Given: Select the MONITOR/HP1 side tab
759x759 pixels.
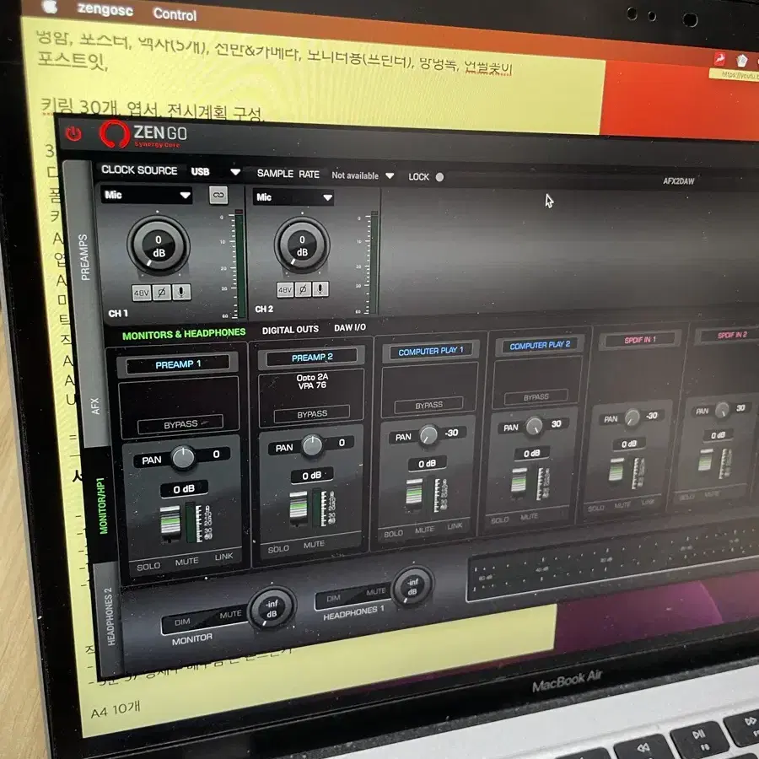Looking at the screenshot, I should (101, 505).
